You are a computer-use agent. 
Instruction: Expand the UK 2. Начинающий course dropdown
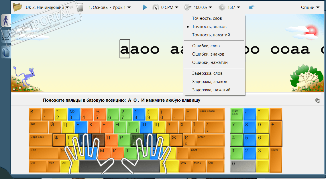tap(47, 7)
